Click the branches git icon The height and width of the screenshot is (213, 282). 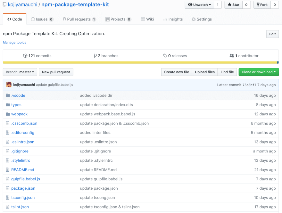click(95, 56)
